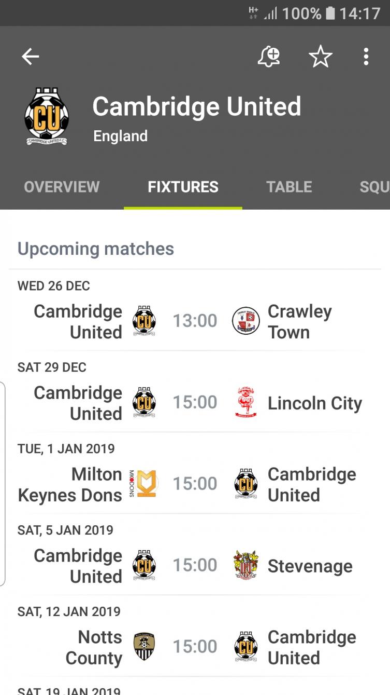Screen dimensions: 390x695
Task: Tap the battery indicator in status bar
Action: click(x=330, y=13)
